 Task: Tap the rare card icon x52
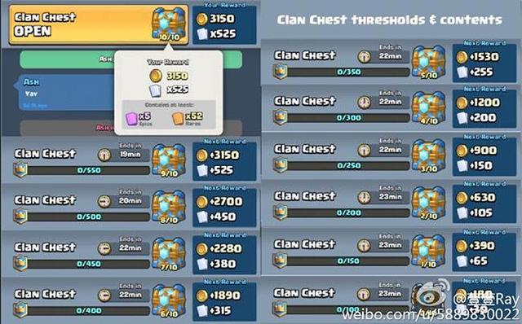tap(178, 119)
